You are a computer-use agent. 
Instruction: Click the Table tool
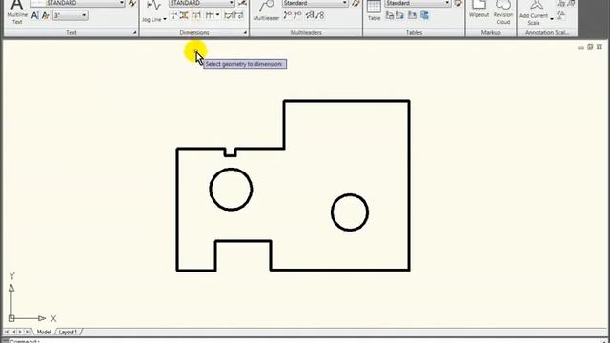click(374, 10)
